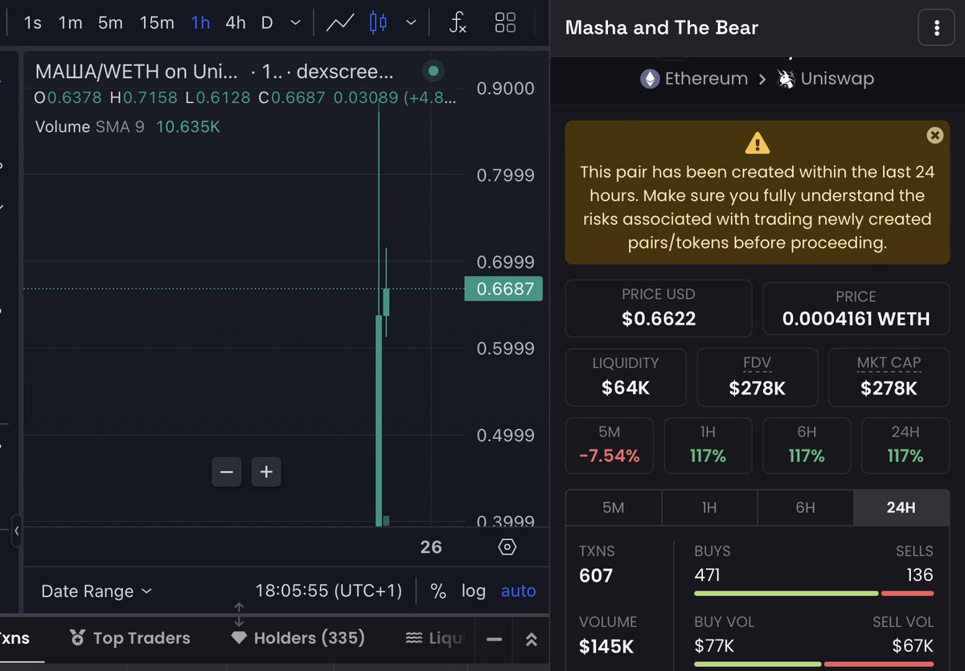This screenshot has height=671, width=965.
Task: Select the 1H price change box
Action: click(x=708, y=445)
